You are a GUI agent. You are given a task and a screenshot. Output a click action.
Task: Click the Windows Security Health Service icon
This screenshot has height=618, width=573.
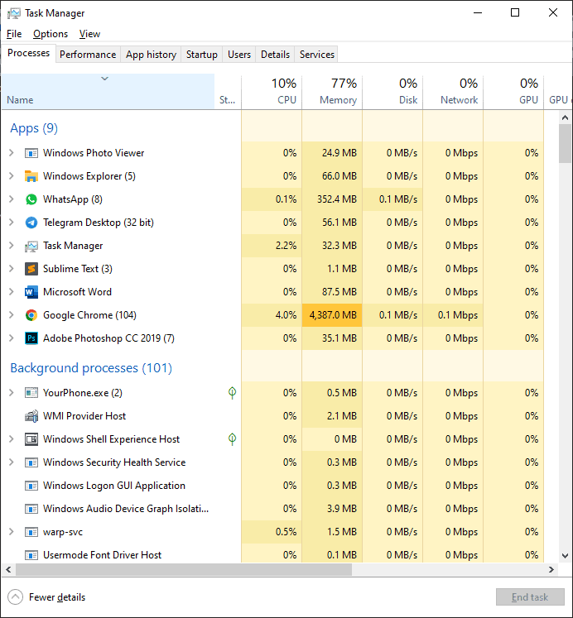(31, 462)
